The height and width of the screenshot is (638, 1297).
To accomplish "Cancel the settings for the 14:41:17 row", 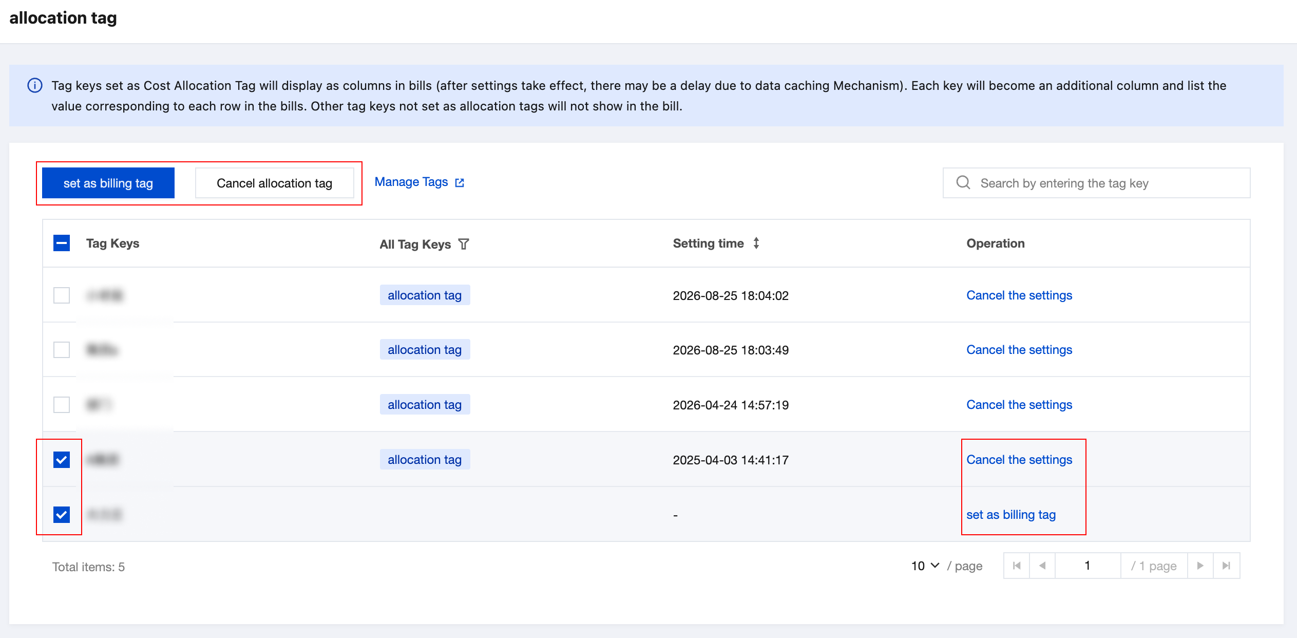I will click(1019, 460).
